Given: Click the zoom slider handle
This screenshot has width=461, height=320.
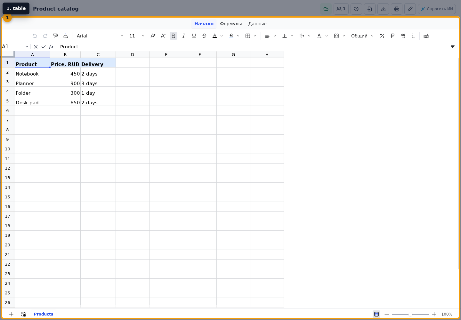Looking at the screenshot, I should (x=410, y=314).
